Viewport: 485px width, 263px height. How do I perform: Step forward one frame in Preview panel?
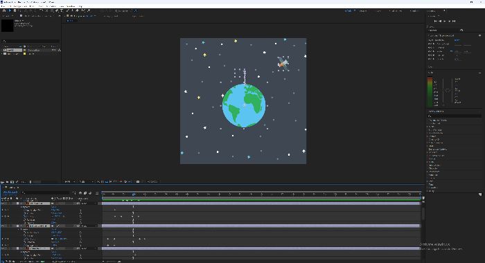450,21
